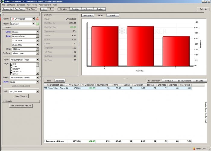
Task: Open the tournament Type dropdown
Action: (x=37, y=60)
